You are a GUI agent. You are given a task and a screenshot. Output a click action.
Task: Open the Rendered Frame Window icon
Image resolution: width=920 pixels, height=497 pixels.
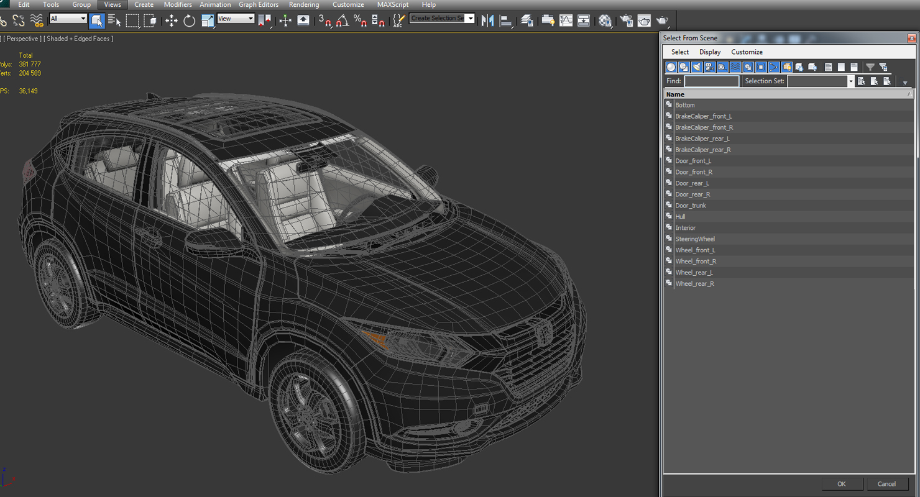[644, 21]
